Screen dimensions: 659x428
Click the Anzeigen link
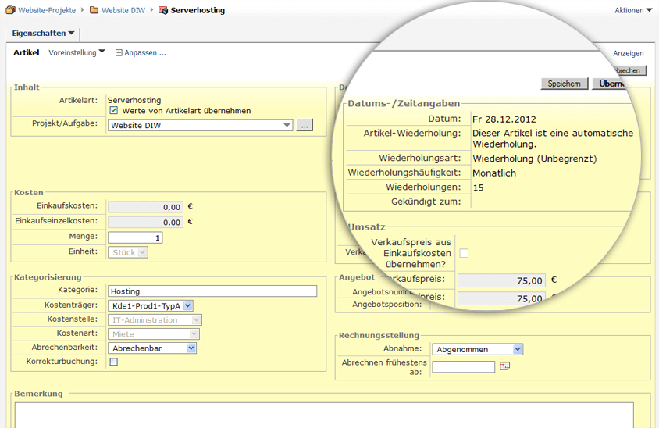(628, 53)
